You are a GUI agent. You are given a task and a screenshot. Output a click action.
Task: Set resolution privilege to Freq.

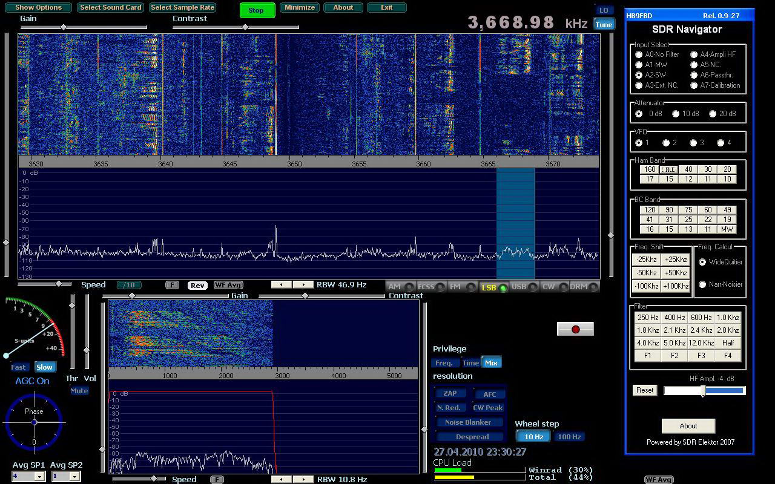pyautogui.click(x=444, y=363)
